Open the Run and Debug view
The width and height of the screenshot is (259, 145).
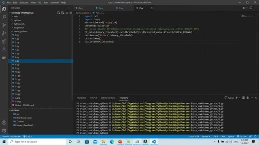pos(4,33)
